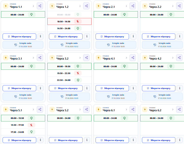Select the 10:30 – 14:30 outage row
Viewport: 184px width, 144px height.
(69, 22)
